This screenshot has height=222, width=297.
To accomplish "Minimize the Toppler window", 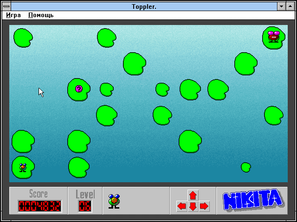I will click(x=282, y=6).
